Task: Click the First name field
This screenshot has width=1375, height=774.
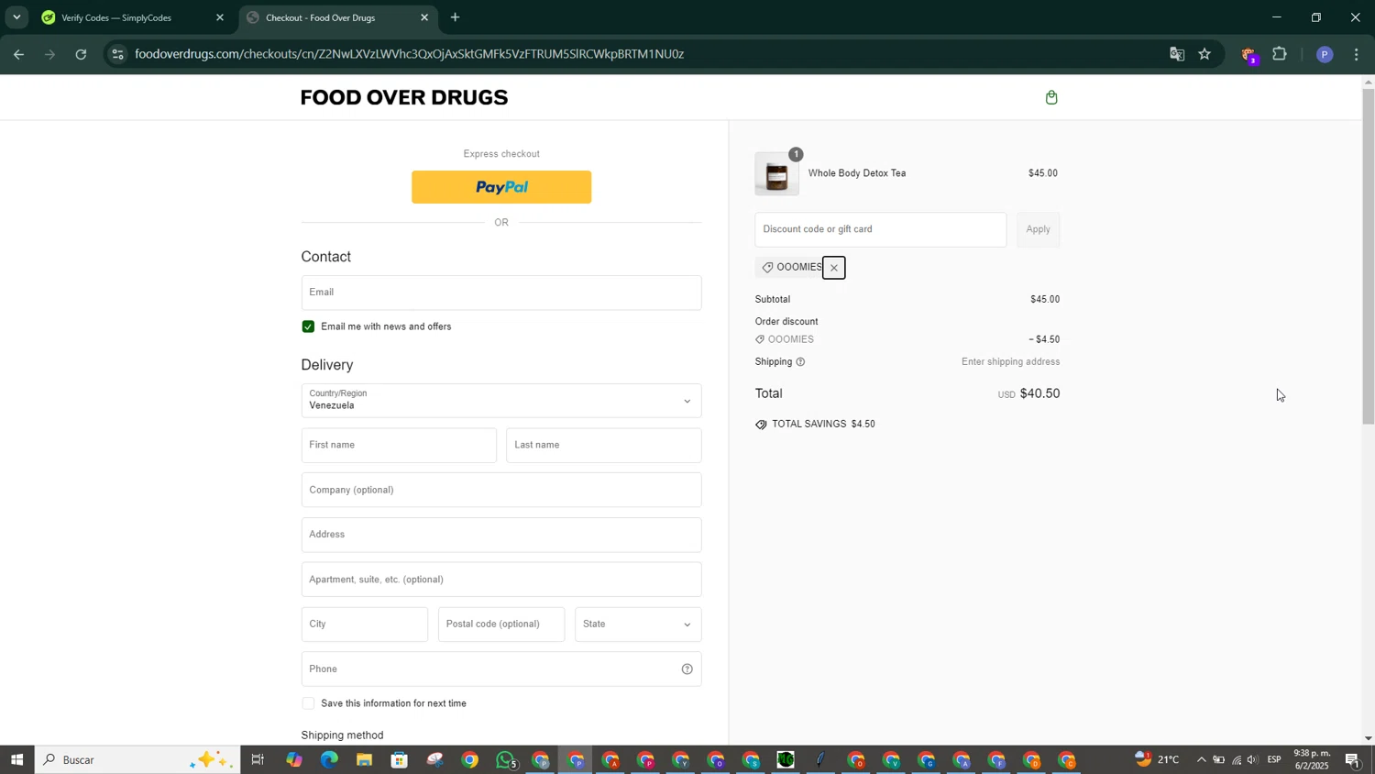Action: coord(399,445)
